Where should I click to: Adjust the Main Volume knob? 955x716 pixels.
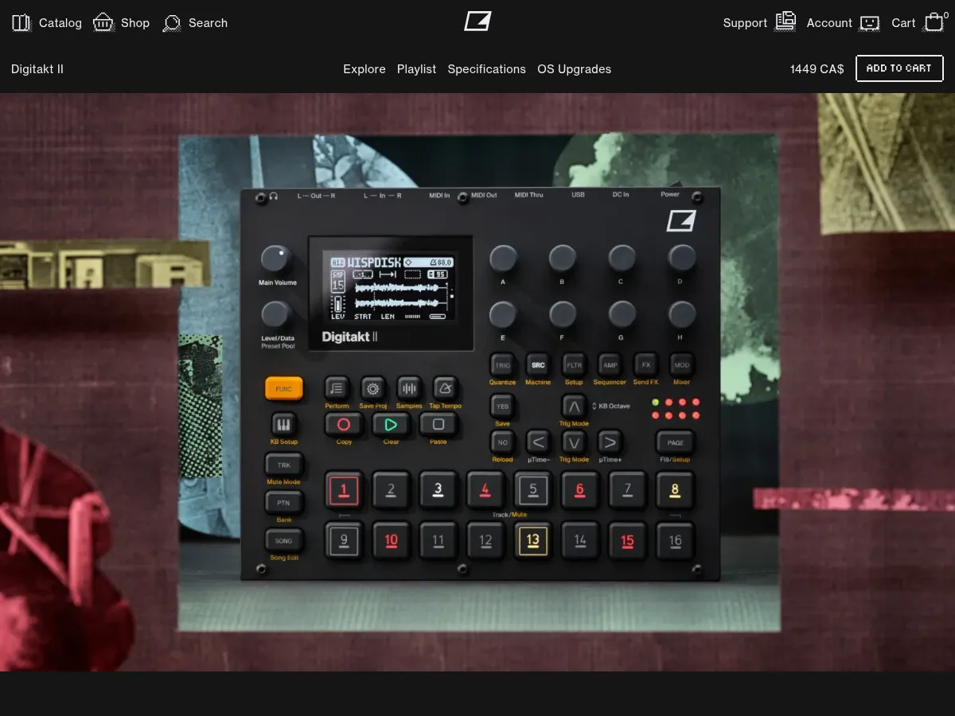point(276,259)
